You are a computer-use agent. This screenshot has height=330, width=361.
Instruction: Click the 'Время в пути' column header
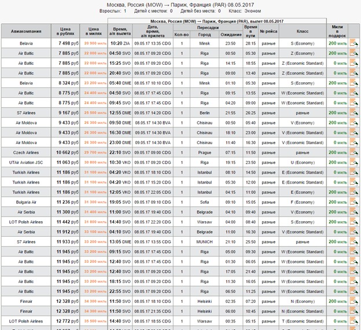pos(251,31)
